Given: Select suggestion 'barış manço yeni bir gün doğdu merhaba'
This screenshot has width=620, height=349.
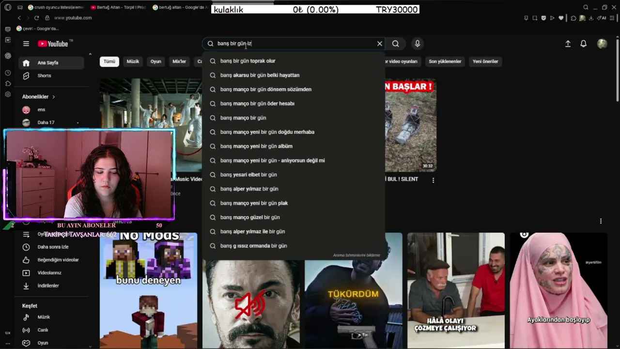Looking at the screenshot, I should 294,132.
